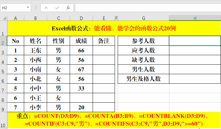221x129 pixels.
Task: Click the 'No' header cell
Action: coord(16,41)
